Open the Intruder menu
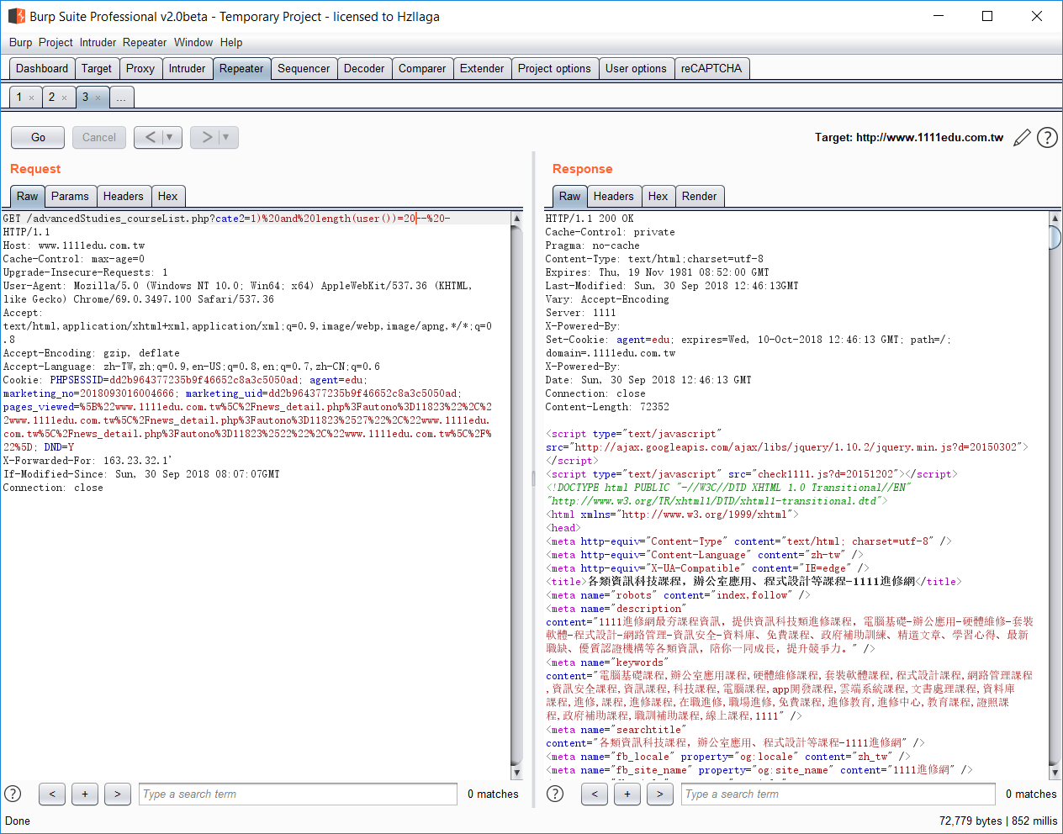The width and height of the screenshot is (1063, 834). (x=98, y=42)
